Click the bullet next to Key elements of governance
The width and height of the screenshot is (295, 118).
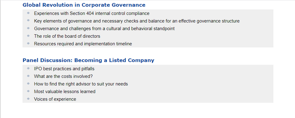[28, 20]
